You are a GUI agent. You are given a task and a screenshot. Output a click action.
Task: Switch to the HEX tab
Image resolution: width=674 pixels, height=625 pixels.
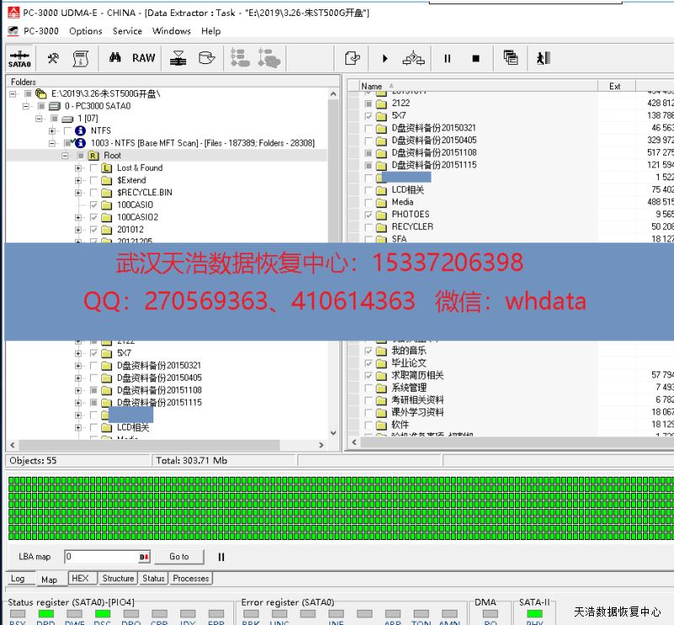coord(80,579)
